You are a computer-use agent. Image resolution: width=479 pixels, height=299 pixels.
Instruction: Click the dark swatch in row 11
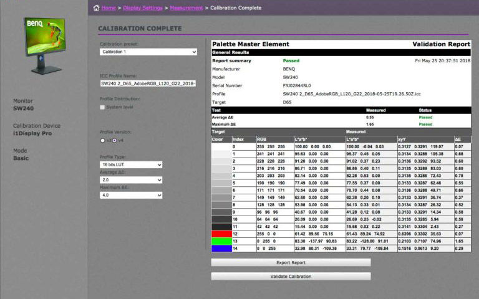pos(222,227)
